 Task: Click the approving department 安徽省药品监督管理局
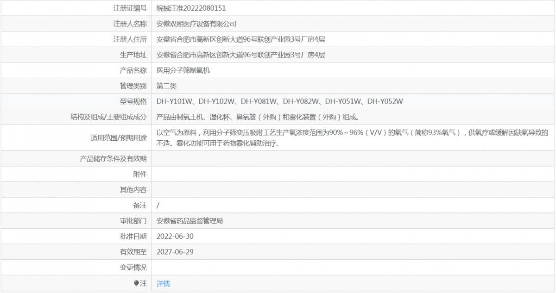[x=190, y=221]
